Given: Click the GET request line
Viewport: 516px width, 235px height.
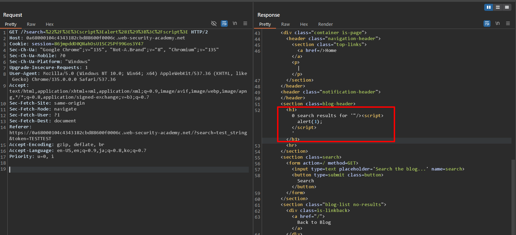Looking at the screenshot, I should click(x=109, y=32).
